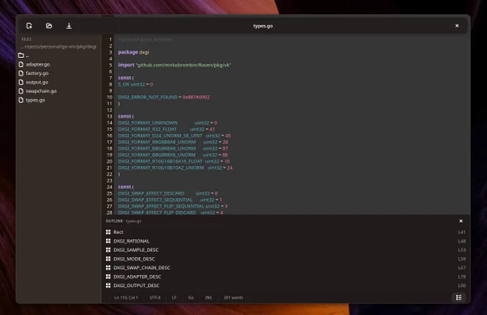
Task: Click struct icon beside DXGI_OUTPUT_DESC
Action: pos(108,285)
